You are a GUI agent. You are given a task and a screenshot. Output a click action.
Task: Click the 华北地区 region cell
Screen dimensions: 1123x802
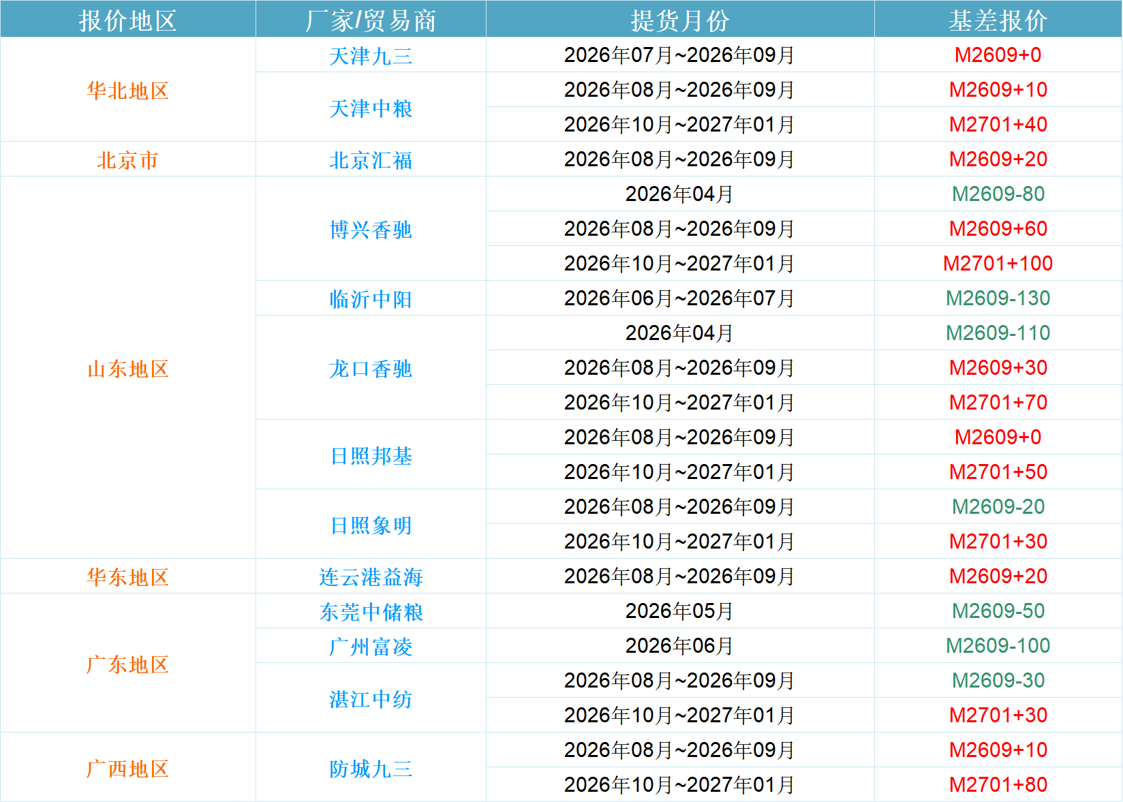pyautogui.click(x=127, y=91)
